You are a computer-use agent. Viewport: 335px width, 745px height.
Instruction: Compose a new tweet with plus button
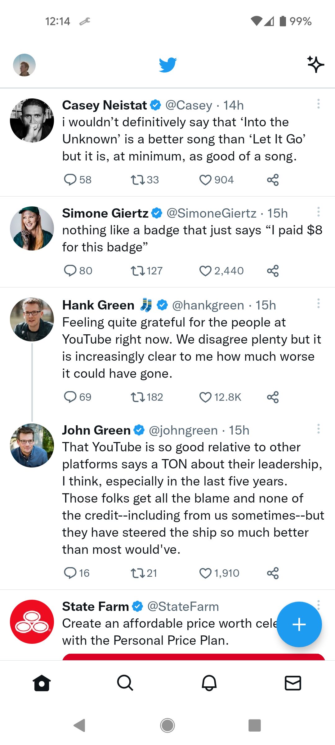click(299, 624)
